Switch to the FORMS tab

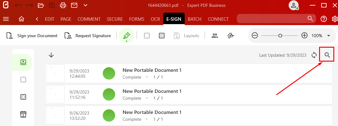(137, 19)
